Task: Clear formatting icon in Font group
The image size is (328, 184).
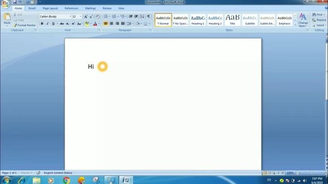Action: (97, 16)
